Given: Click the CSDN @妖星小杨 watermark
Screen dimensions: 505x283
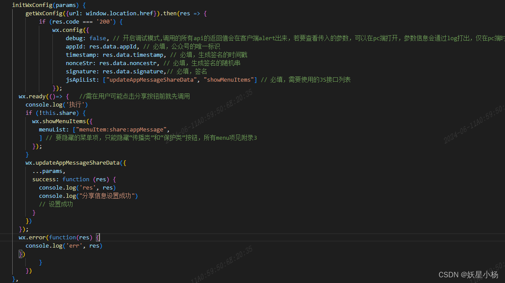Looking at the screenshot, I should 468,275.
